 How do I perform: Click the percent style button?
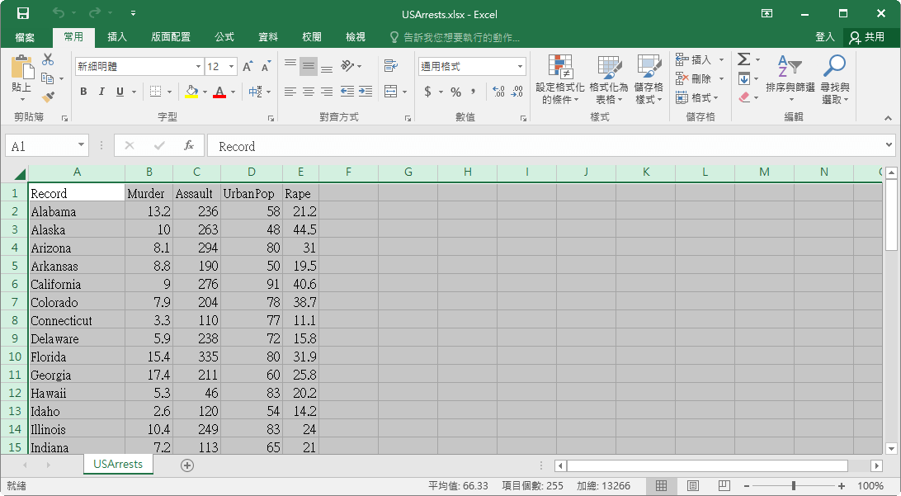[455, 92]
